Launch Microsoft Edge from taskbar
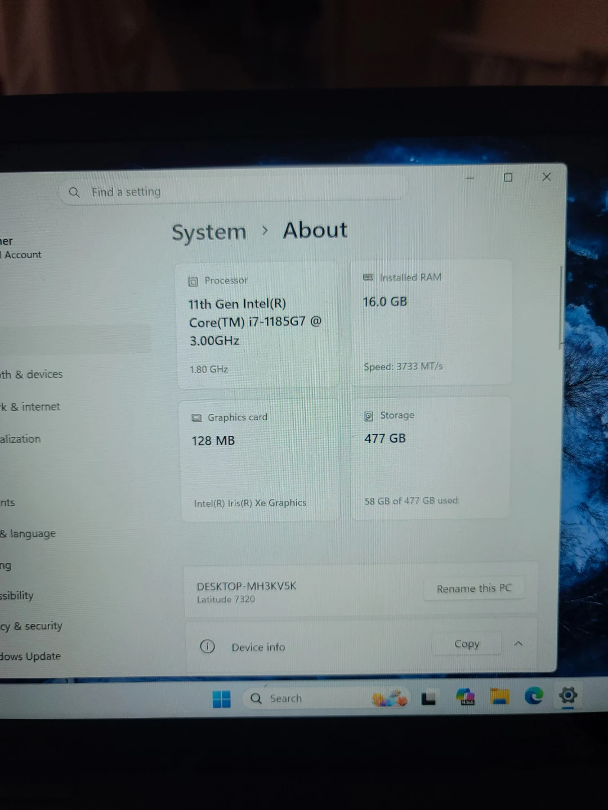This screenshot has height=810, width=608. [x=534, y=696]
